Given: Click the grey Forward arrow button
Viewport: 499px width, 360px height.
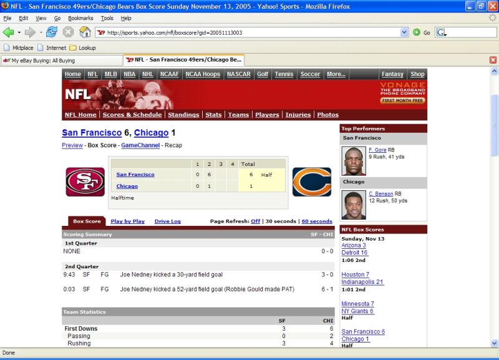Looking at the screenshot, I should [30, 32].
